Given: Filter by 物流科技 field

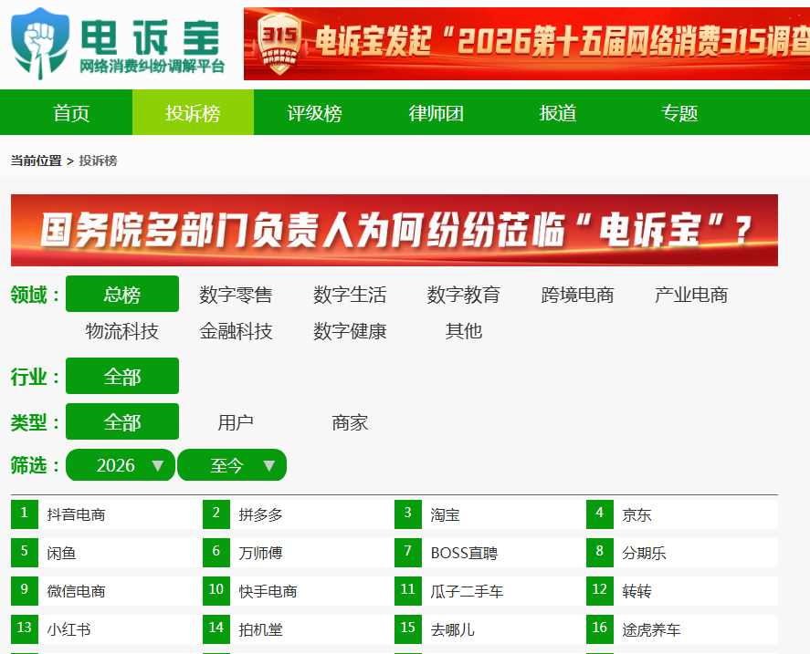Looking at the screenshot, I should (x=122, y=331).
